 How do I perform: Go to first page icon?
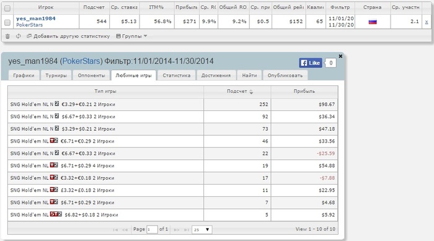115,230
